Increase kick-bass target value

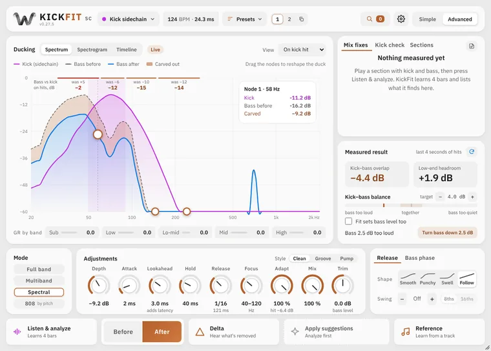click(x=472, y=197)
